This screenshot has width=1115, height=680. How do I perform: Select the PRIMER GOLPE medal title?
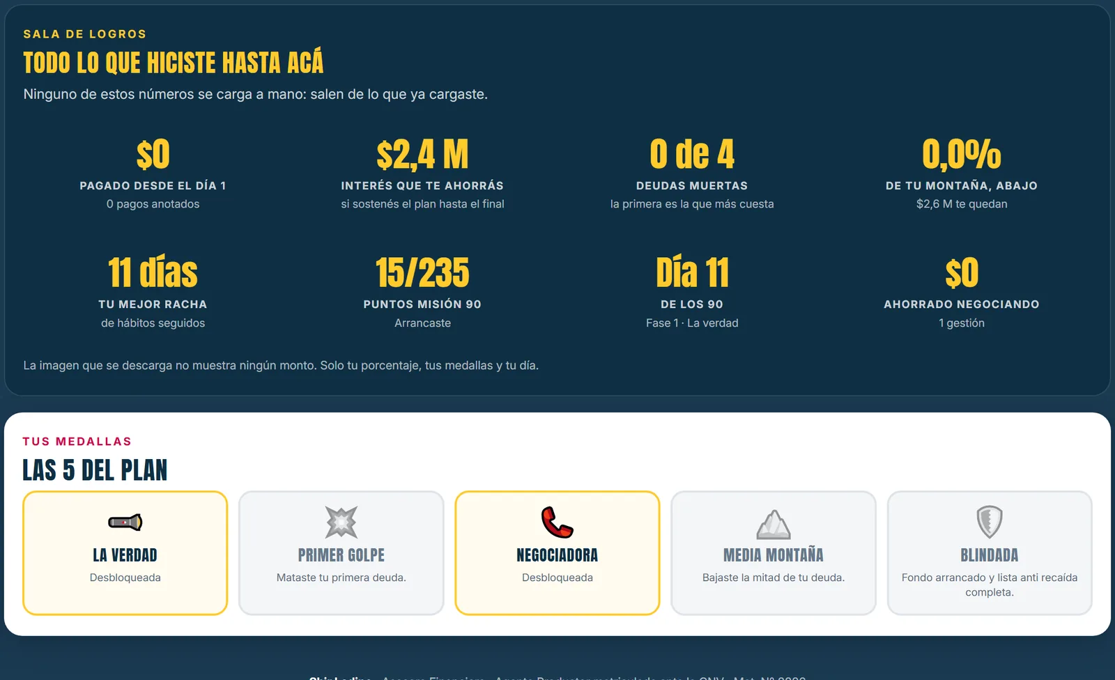341,555
